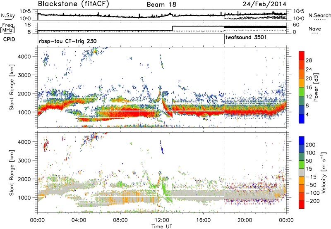Click the "04:00" time axis label

point(79,220)
